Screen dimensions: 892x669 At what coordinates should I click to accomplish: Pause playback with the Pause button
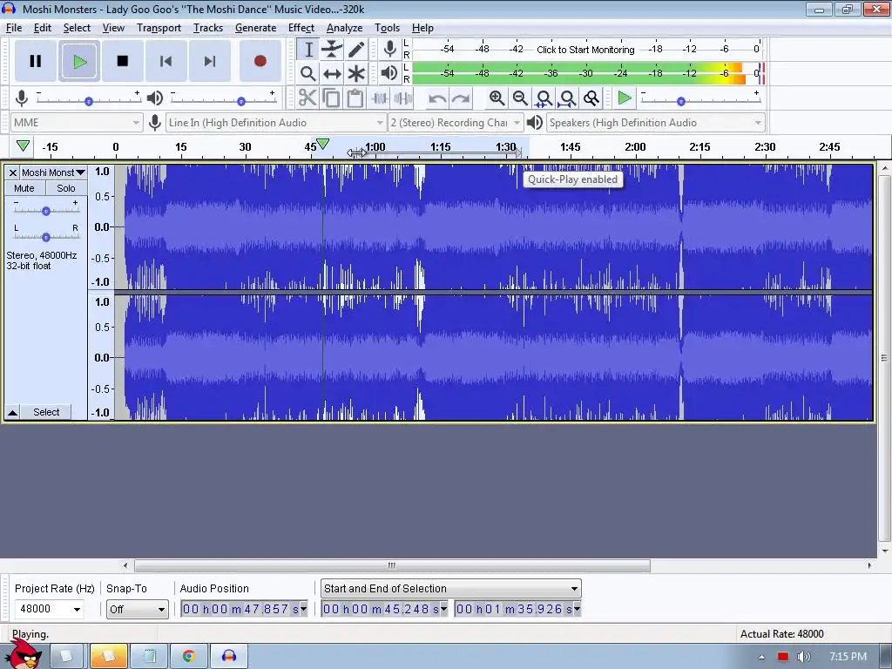coord(35,61)
